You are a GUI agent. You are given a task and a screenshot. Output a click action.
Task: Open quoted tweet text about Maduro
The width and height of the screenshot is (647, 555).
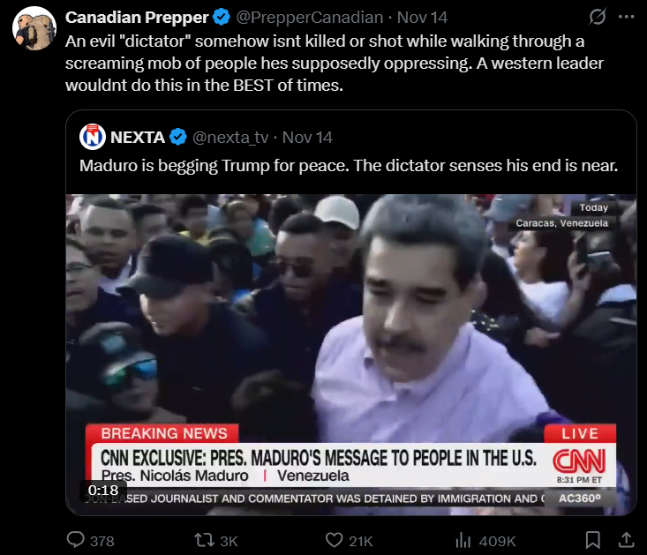349,165
